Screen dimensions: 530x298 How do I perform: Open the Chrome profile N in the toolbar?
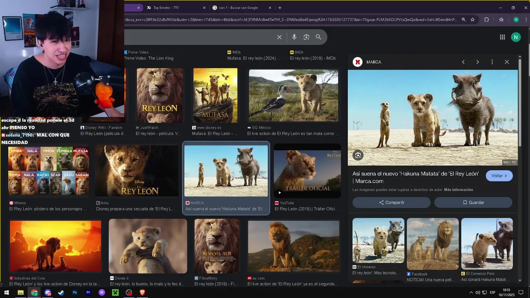(x=516, y=19)
